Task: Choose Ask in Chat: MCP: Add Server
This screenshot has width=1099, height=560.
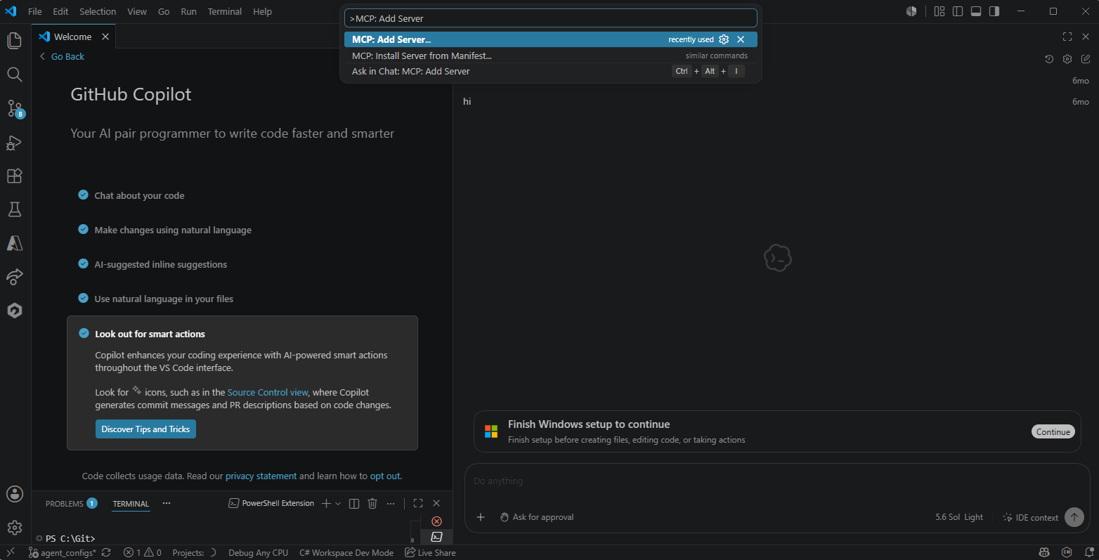Action: pos(551,71)
